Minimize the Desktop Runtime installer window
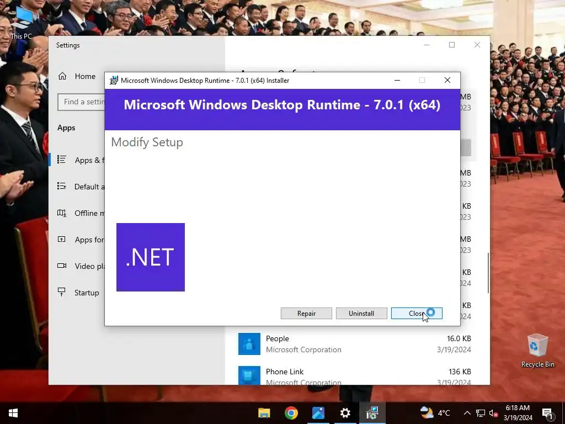This screenshot has width=565, height=424. (x=397, y=80)
